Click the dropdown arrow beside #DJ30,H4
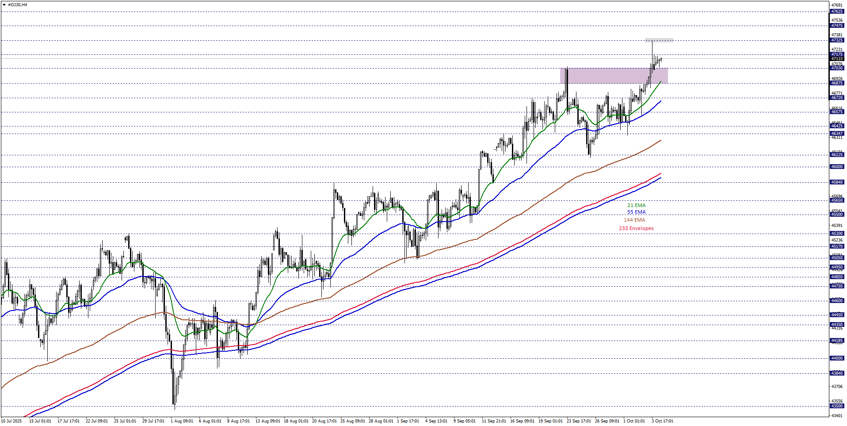The image size is (847, 426). click(4, 5)
